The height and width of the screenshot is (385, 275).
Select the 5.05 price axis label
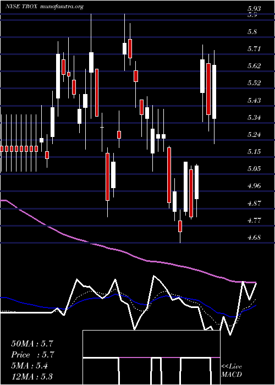point(254,169)
